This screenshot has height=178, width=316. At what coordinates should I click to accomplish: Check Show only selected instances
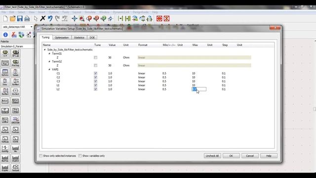tap(41, 156)
